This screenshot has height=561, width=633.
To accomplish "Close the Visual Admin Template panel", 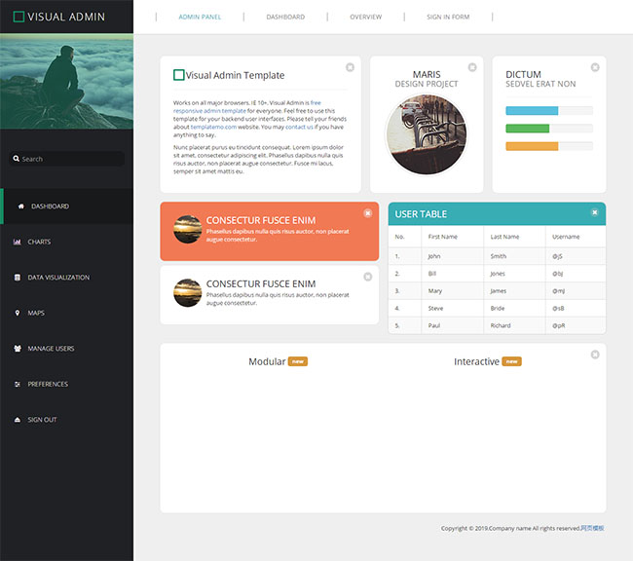I will [x=350, y=67].
